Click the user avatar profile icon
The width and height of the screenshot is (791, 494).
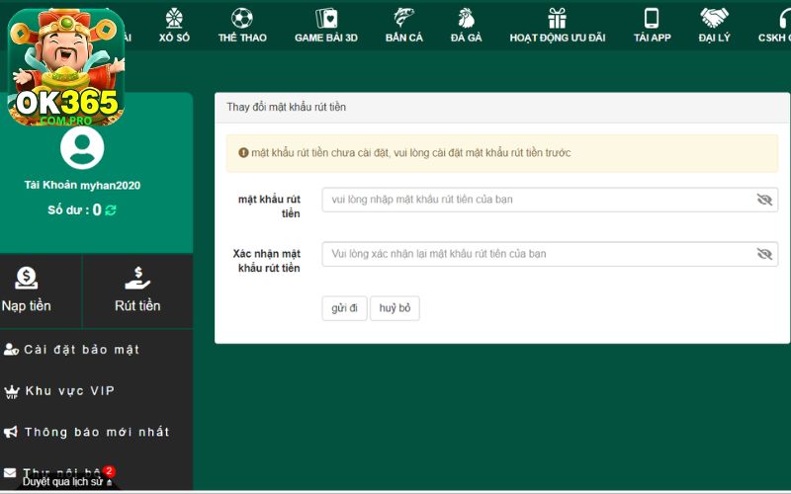(82, 148)
